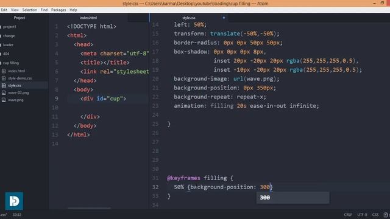Click 'url(wave.png)' in the background-image line
This screenshot has height=219, width=390.
pyautogui.click(x=255, y=78)
